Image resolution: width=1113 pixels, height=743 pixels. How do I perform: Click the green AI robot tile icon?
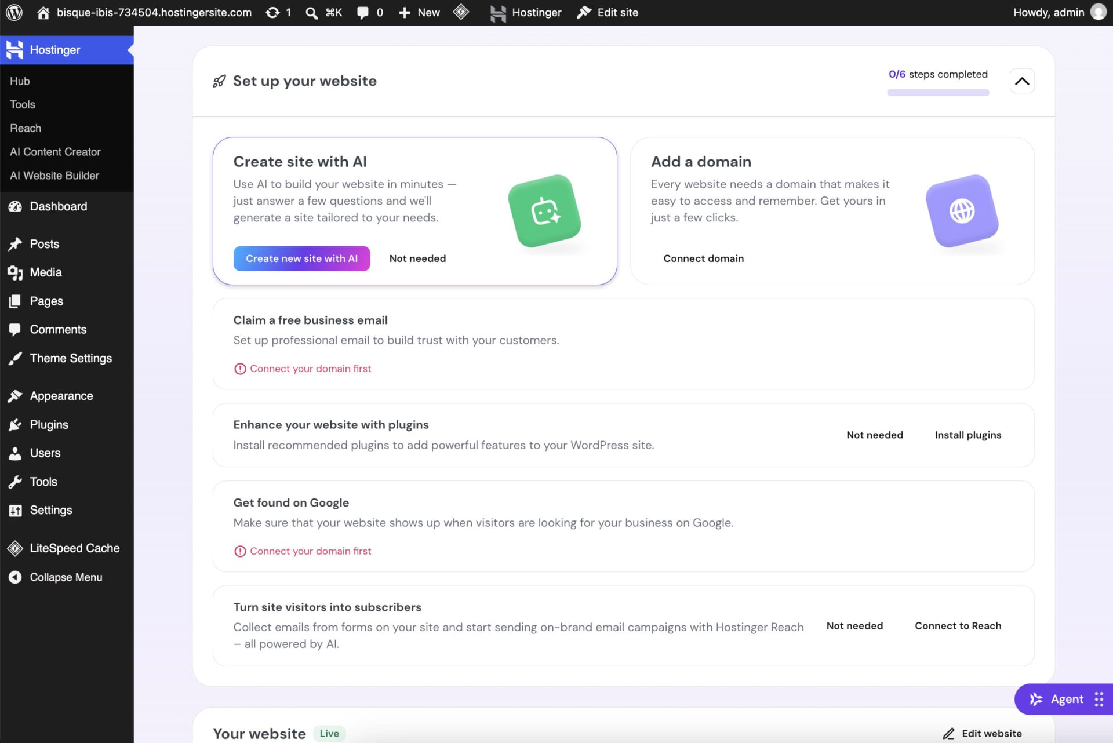pyautogui.click(x=545, y=211)
